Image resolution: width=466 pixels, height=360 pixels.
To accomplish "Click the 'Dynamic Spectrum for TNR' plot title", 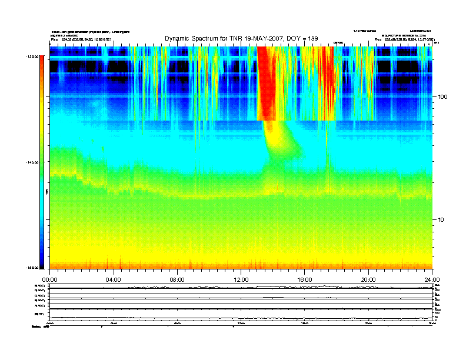I will [x=241, y=38].
